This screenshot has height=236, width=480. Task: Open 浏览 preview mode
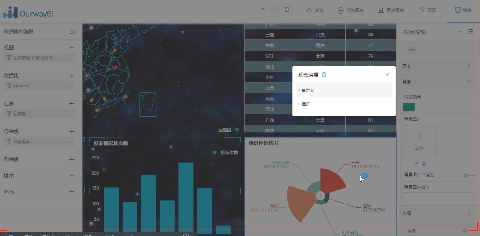315,11
